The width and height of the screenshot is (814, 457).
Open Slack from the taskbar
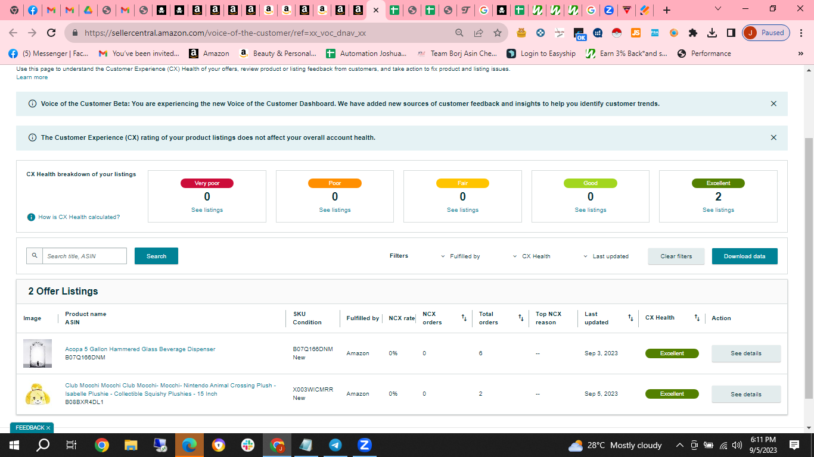click(248, 445)
